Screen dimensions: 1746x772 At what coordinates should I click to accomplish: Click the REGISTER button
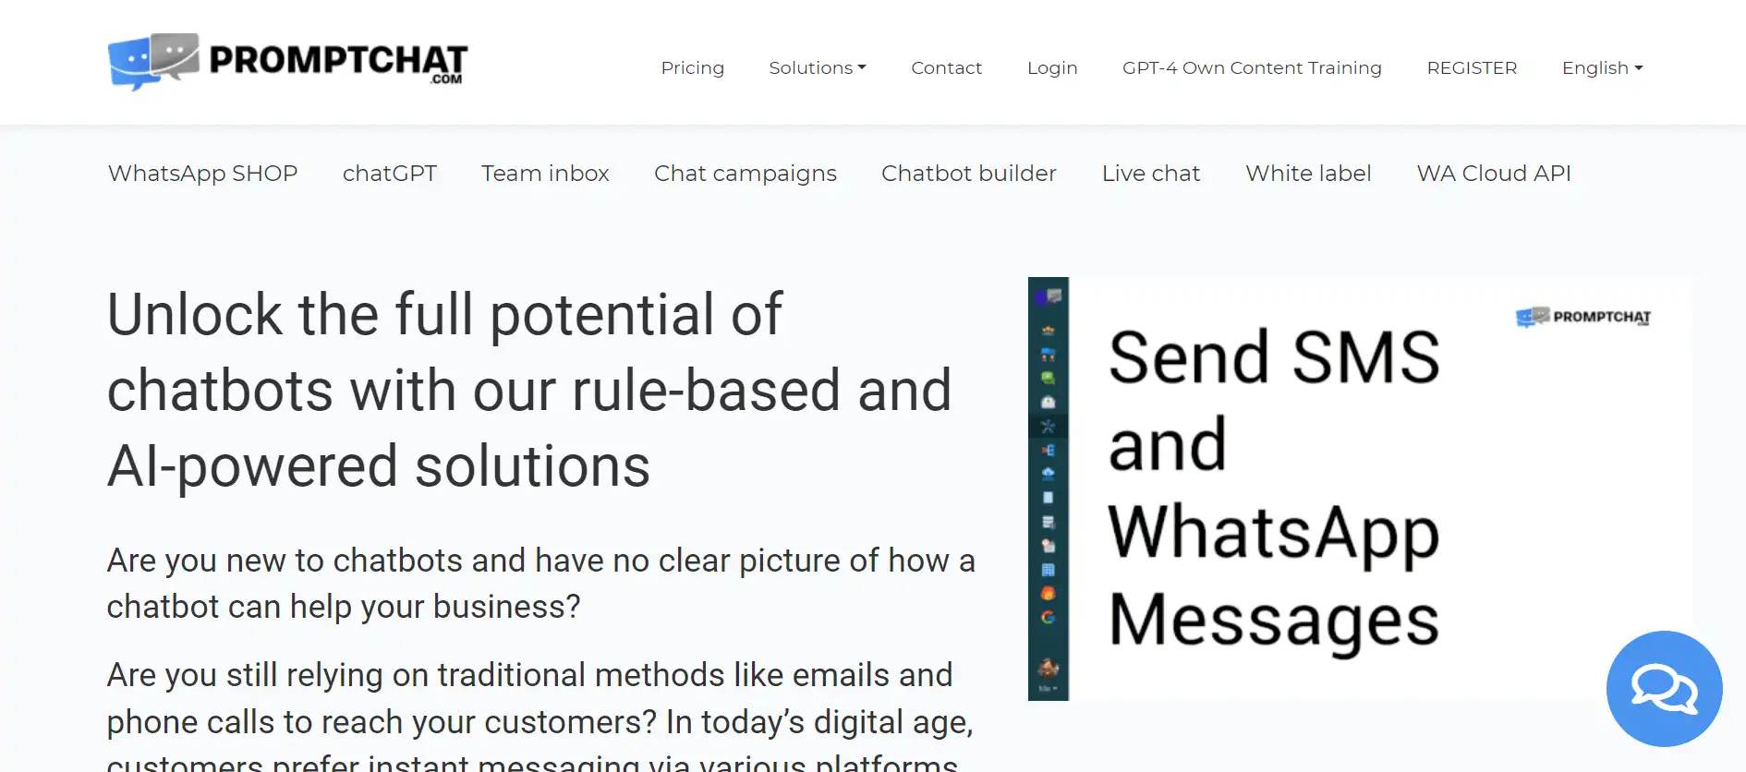(1472, 68)
